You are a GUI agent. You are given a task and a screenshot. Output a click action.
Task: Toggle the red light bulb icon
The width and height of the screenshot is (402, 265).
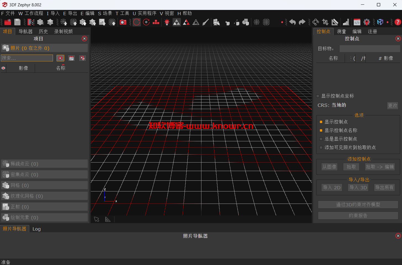click(x=167, y=22)
